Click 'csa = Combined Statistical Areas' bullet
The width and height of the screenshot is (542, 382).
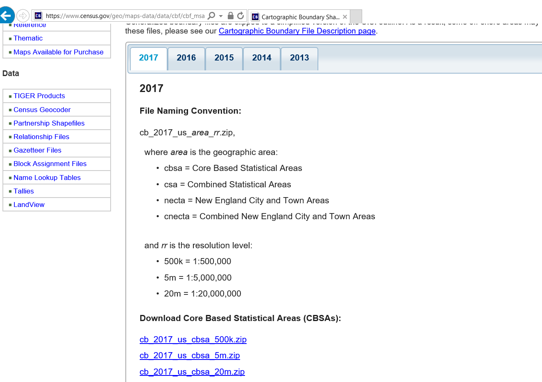click(x=227, y=184)
